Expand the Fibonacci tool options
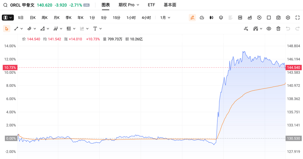Image resolution: width=303 pixels, height=159 pixels. click(74, 29)
